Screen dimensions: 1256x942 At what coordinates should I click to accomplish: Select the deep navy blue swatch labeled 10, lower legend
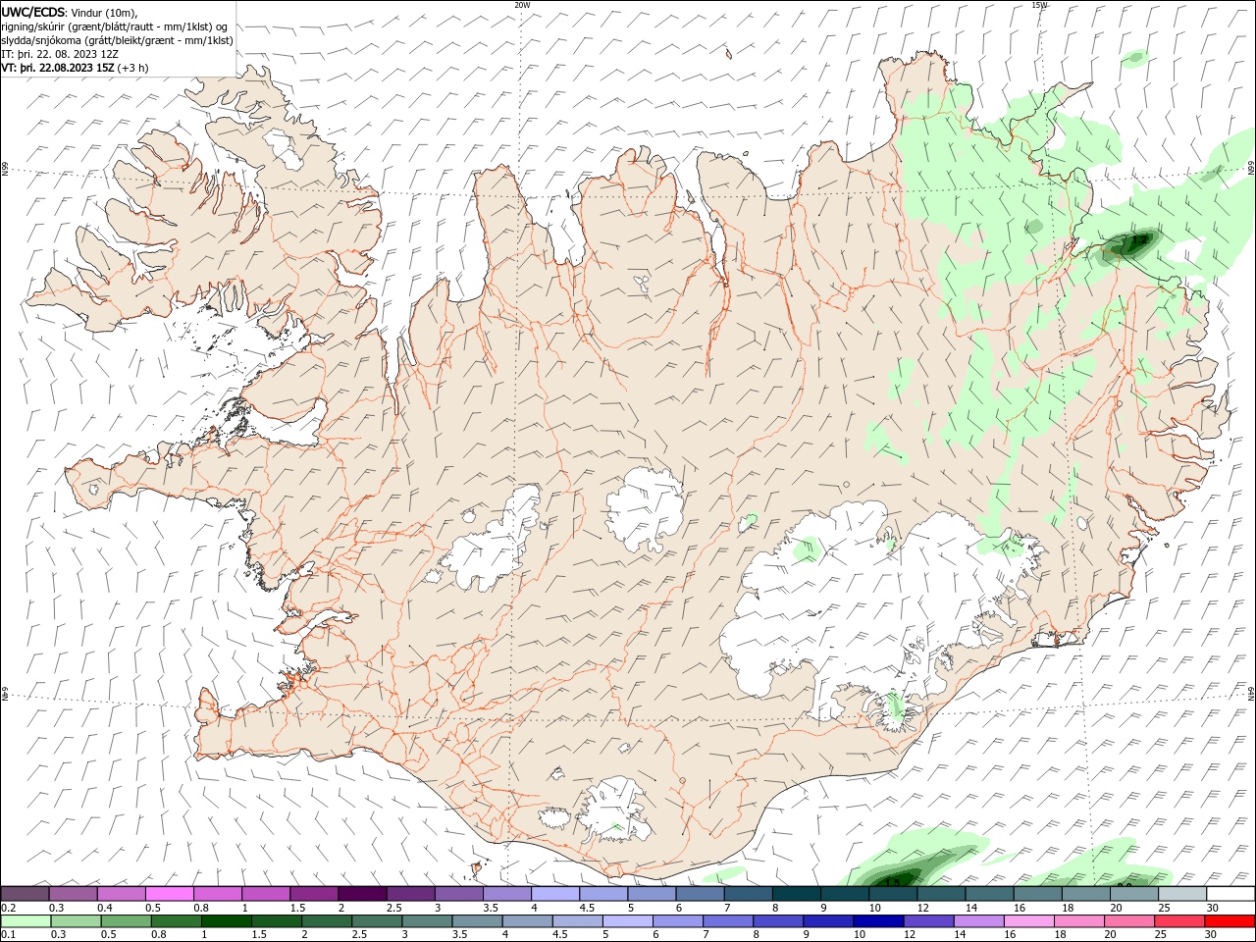[x=877, y=921]
